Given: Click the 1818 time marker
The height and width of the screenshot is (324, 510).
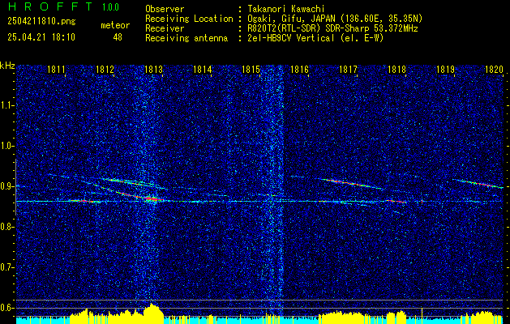Looking at the screenshot, I should tap(396, 69).
